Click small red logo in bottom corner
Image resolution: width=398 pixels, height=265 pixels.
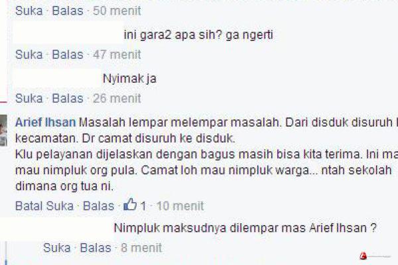tap(363, 256)
